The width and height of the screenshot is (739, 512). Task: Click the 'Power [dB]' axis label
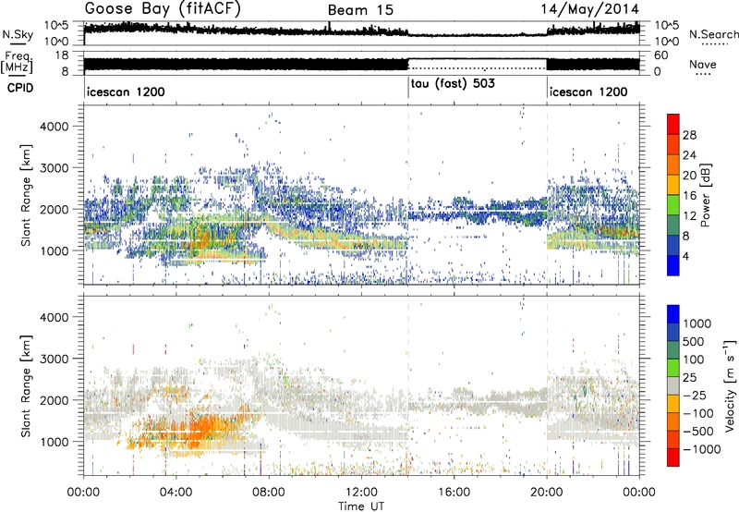706,195
